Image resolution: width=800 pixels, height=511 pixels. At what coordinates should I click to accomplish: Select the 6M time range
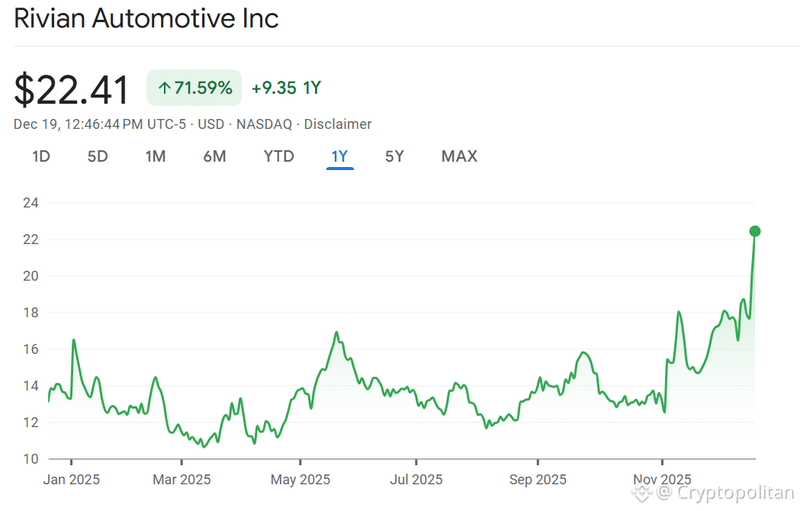pos(214,156)
